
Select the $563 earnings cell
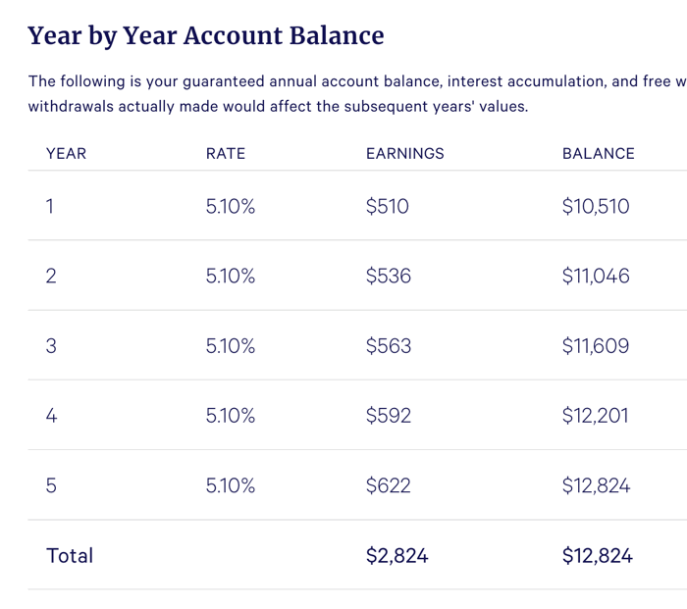click(x=389, y=346)
